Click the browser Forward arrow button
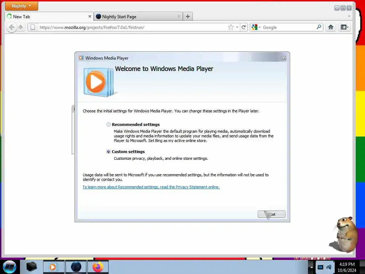This screenshot has width=365, height=274. pyautogui.click(x=21, y=27)
